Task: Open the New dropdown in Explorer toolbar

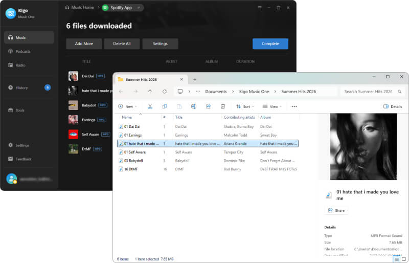Action: click(x=127, y=106)
